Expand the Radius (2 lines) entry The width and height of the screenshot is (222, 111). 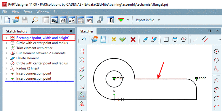7,68
